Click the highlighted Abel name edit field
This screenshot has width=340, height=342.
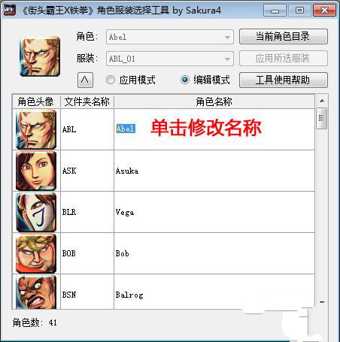(126, 129)
